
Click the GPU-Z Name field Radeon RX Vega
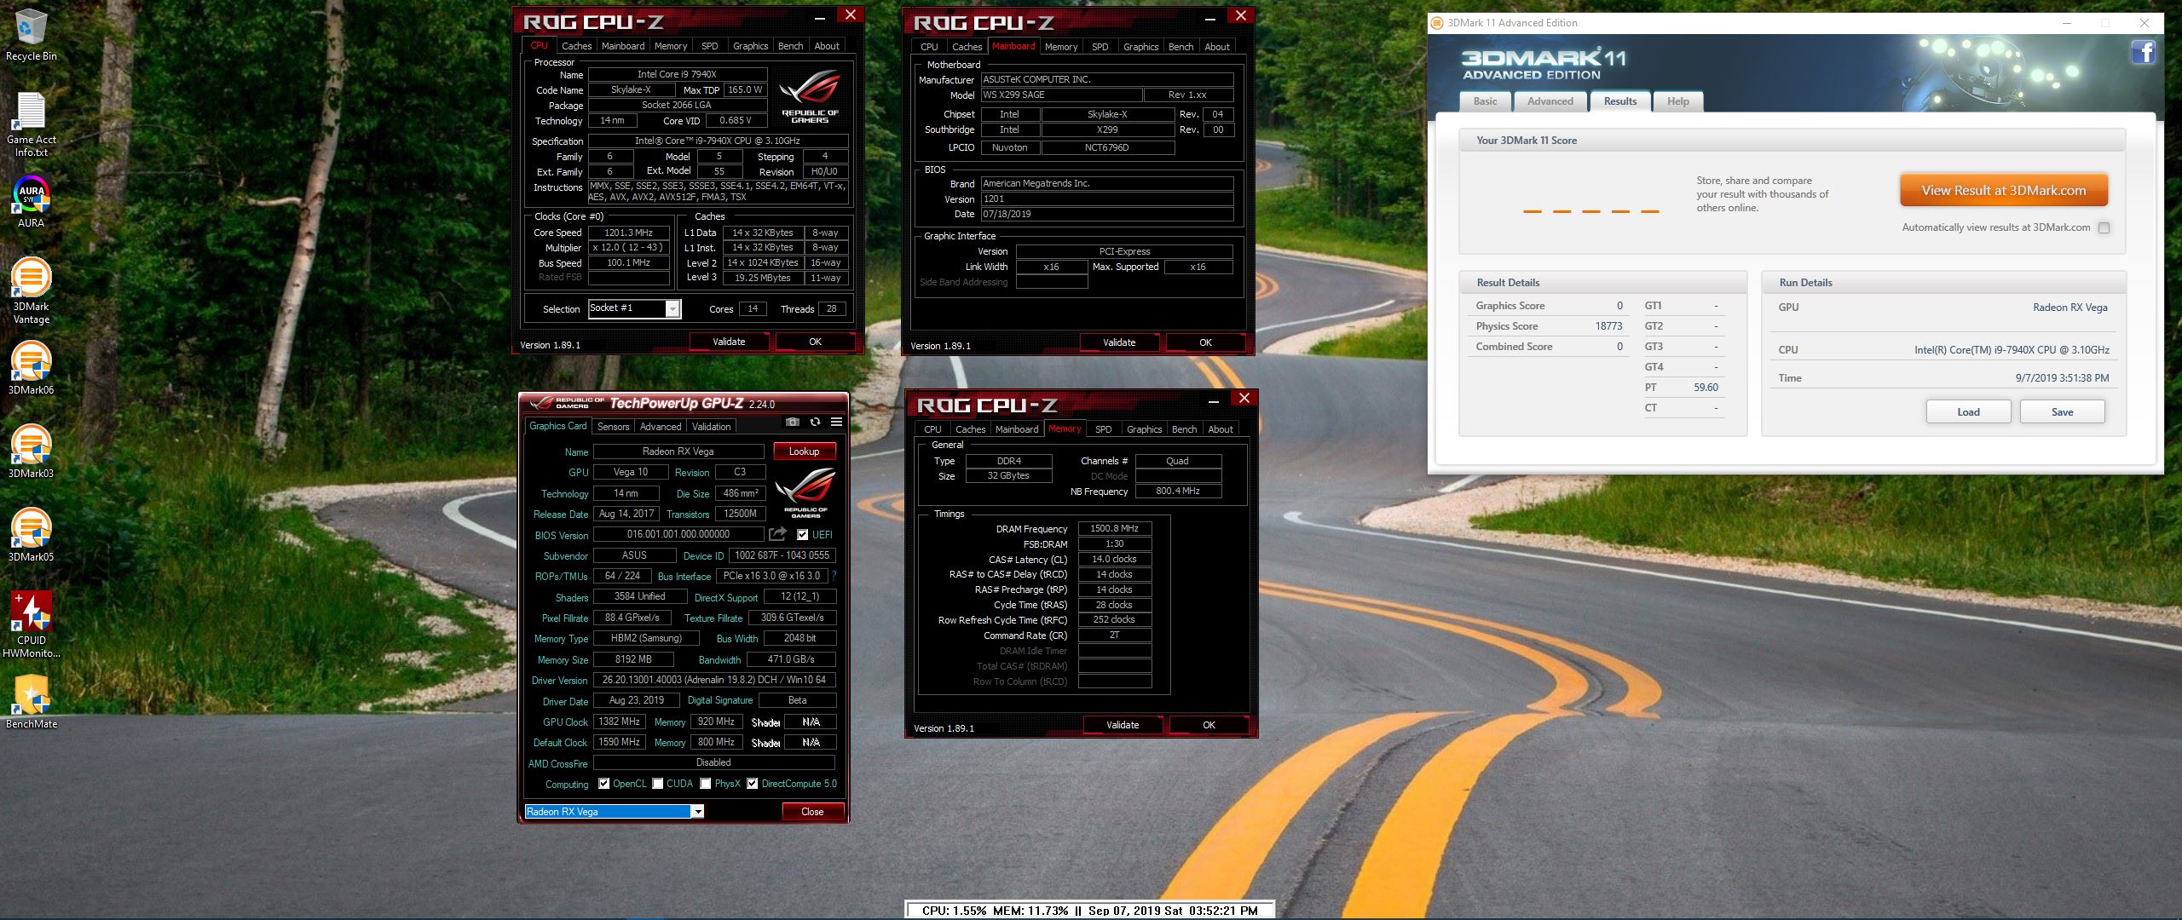tap(678, 451)
